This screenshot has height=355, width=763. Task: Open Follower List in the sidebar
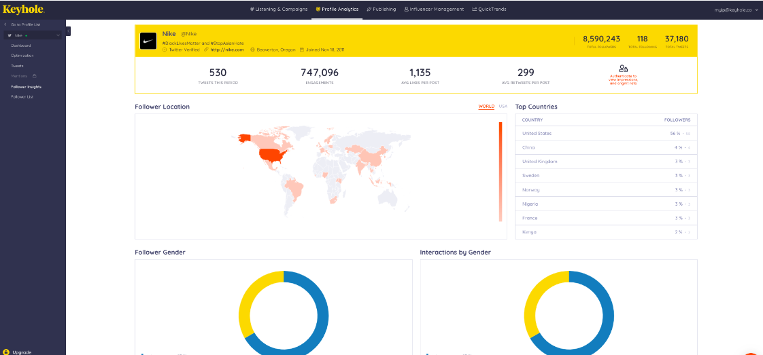pos(22,96)
